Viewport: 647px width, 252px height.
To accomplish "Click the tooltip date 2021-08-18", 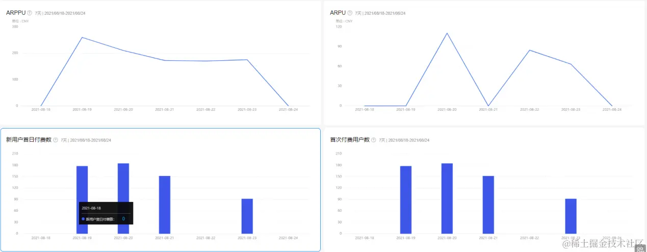I will [x=92, y=208].
